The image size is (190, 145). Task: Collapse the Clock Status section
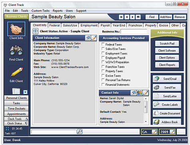click(x=16, y=123)
